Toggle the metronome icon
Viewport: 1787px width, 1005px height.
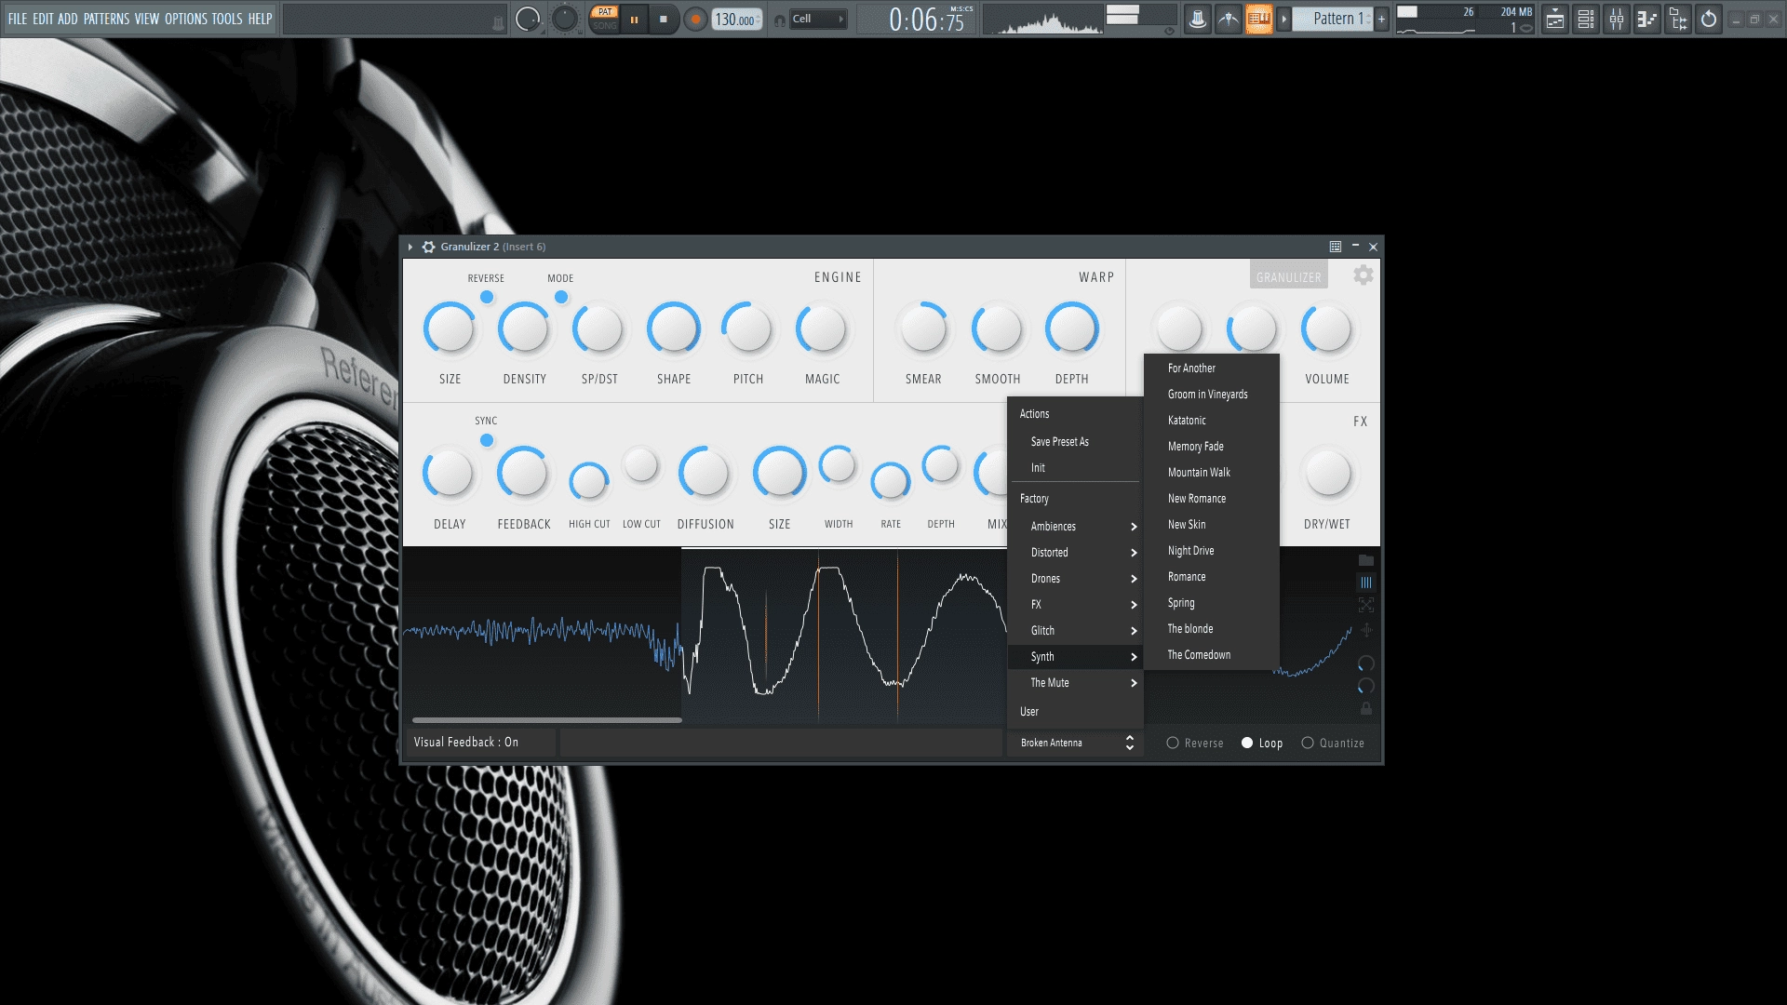tap(1198, 19)
